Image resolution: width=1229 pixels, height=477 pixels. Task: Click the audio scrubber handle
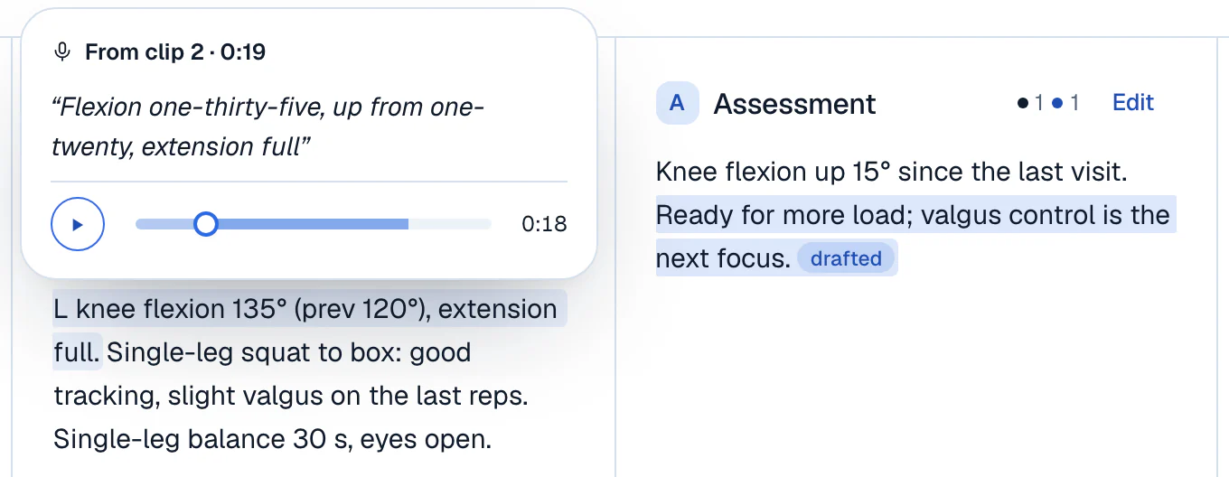click(206, 223)
